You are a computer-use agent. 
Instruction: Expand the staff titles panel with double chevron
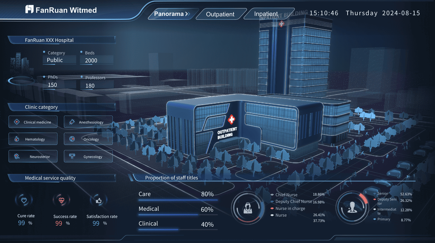(x=408, y=177)
